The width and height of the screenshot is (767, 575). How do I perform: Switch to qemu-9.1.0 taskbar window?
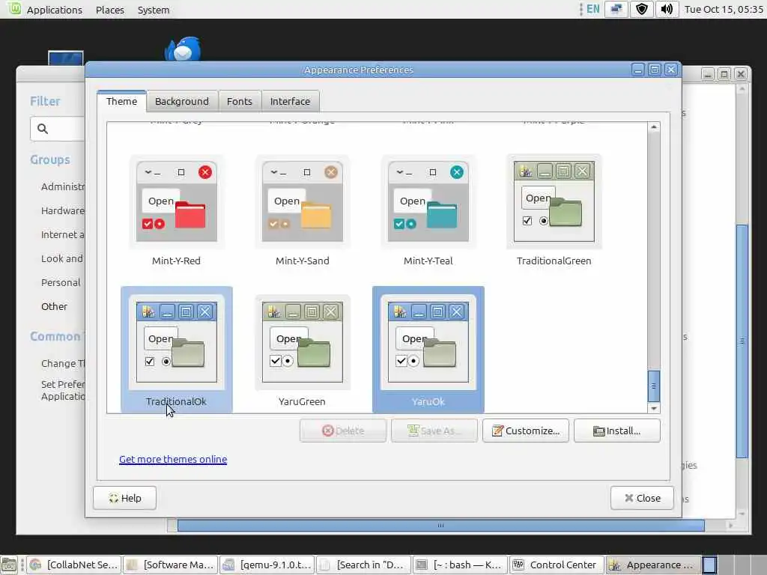pos(267,565)
